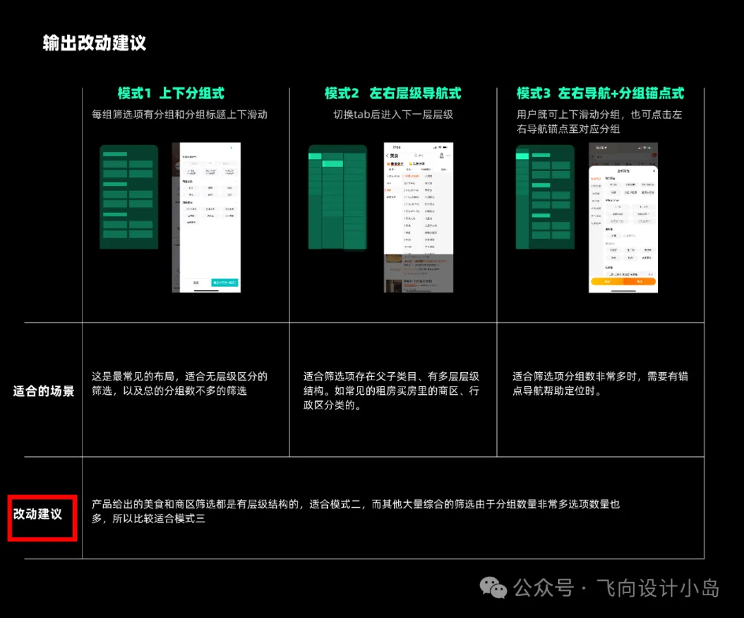Image resolution: width=744 pixels, height=618 pixels.
Task: Click the red-boxed 改动建议 label
Action: pos(37,514)
